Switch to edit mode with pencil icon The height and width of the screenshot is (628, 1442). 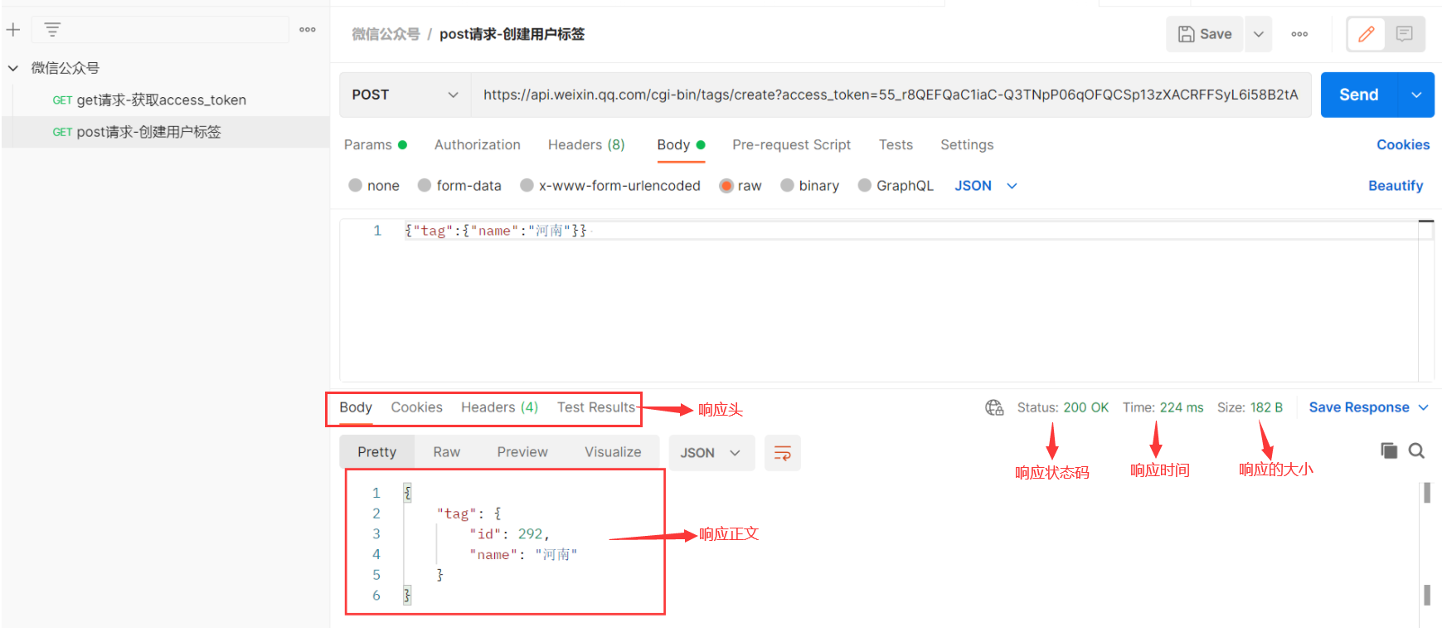(1366, 34)
